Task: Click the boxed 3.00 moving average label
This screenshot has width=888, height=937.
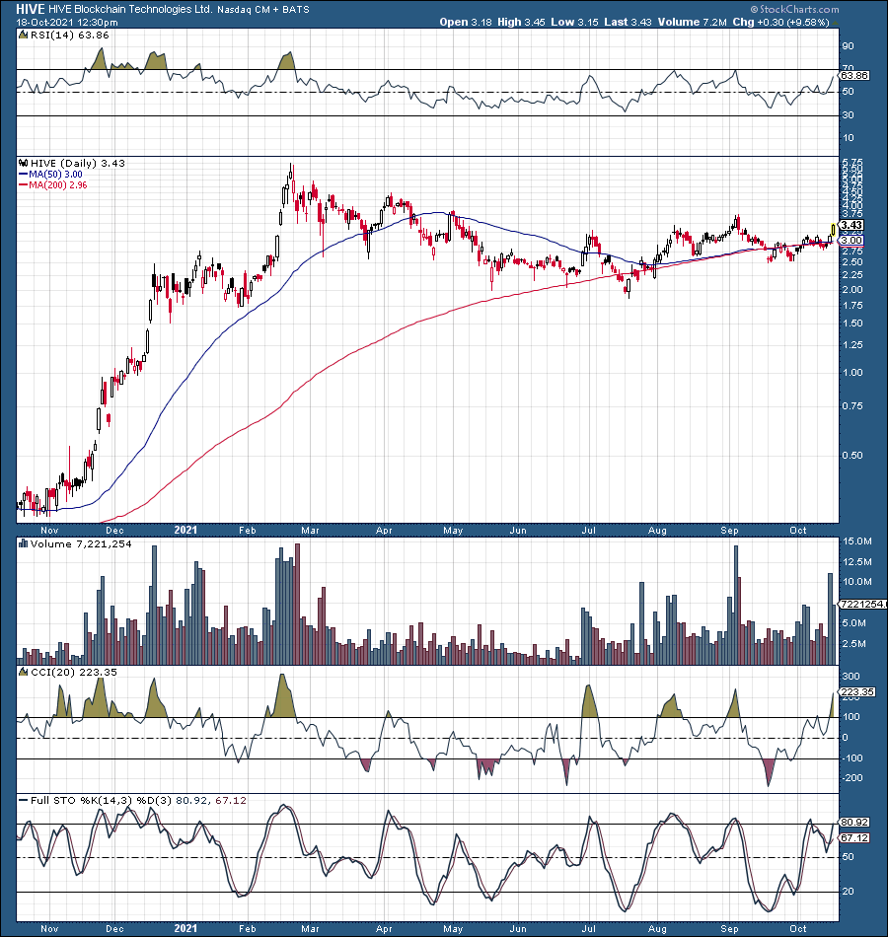Action: click(851, 241)
